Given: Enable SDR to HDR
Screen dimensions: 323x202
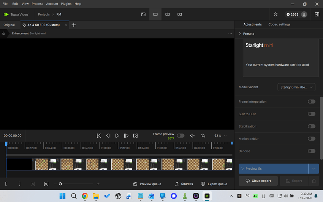Looking at the screenshot, I should 312,114.
